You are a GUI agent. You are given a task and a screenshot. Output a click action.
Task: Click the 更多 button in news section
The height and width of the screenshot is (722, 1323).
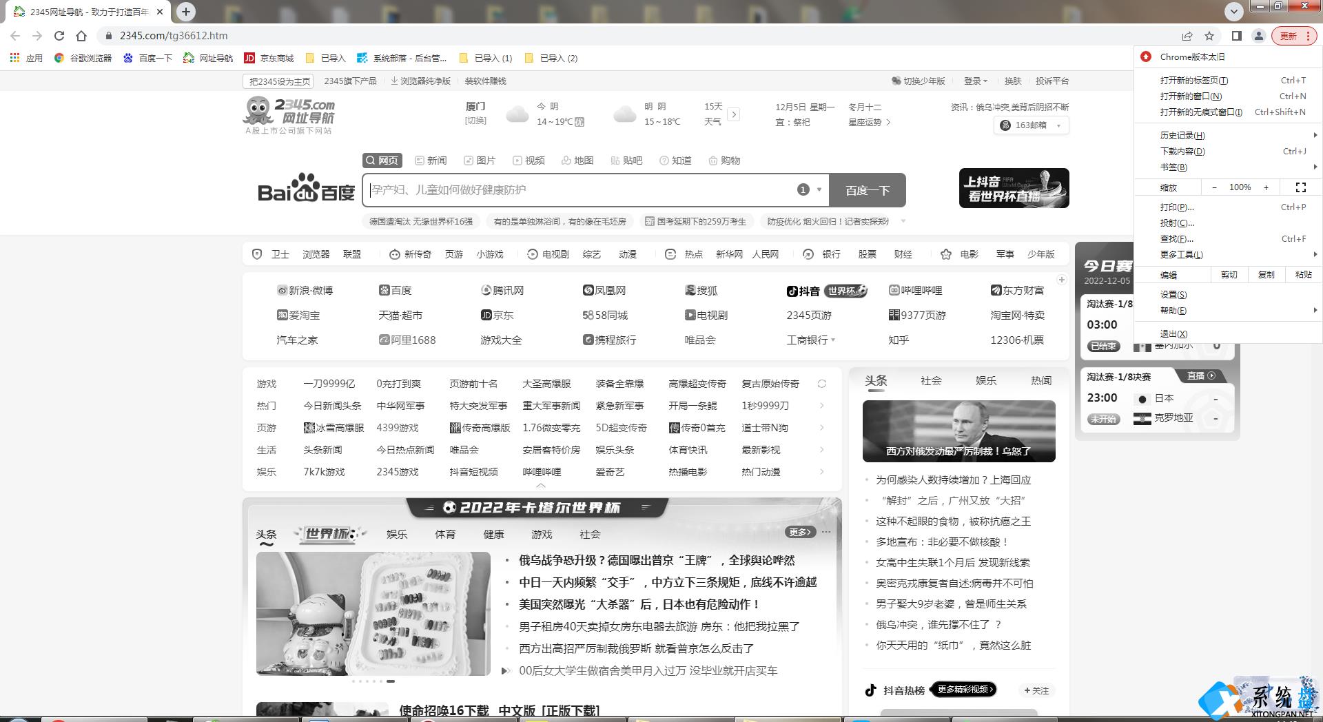800,532
